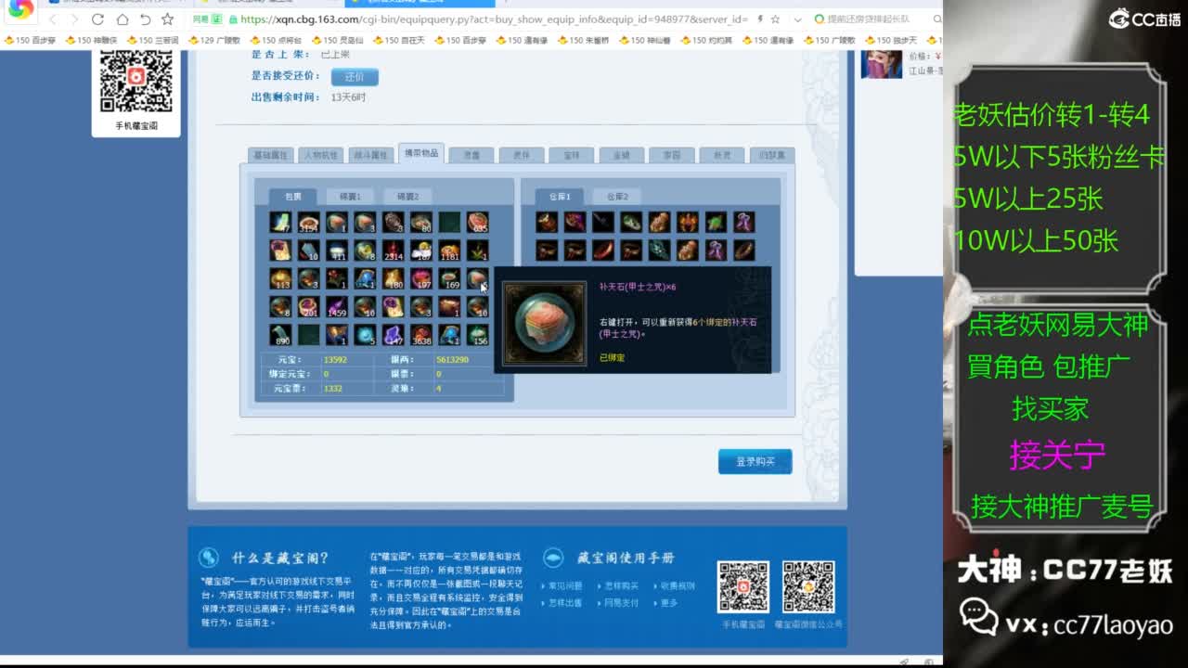Click the 登录购买 login-to-buy button

click(755, 461)
